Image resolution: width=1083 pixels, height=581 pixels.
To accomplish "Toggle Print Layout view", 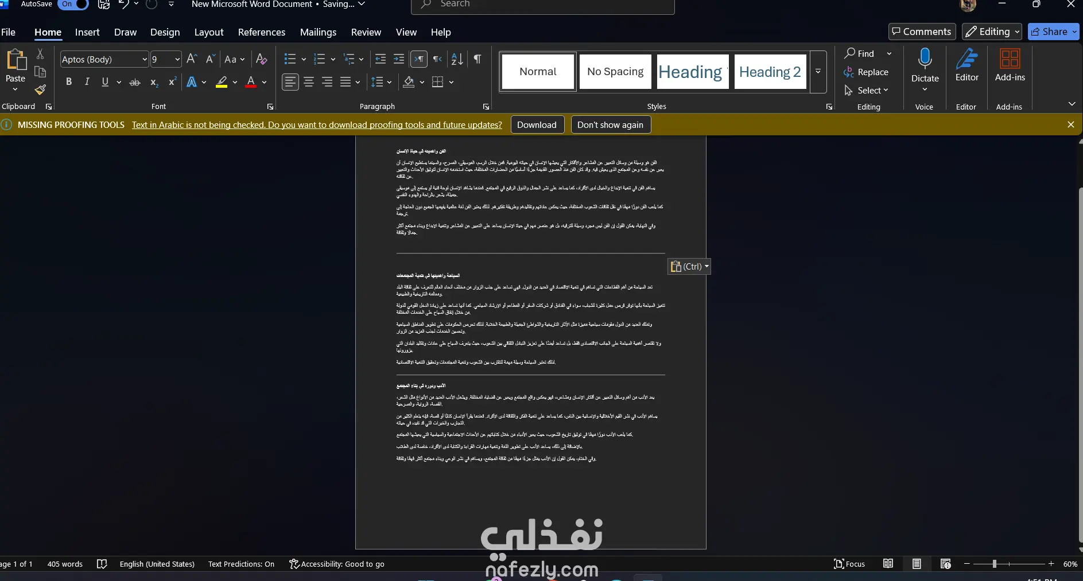I will click(917, 564).
